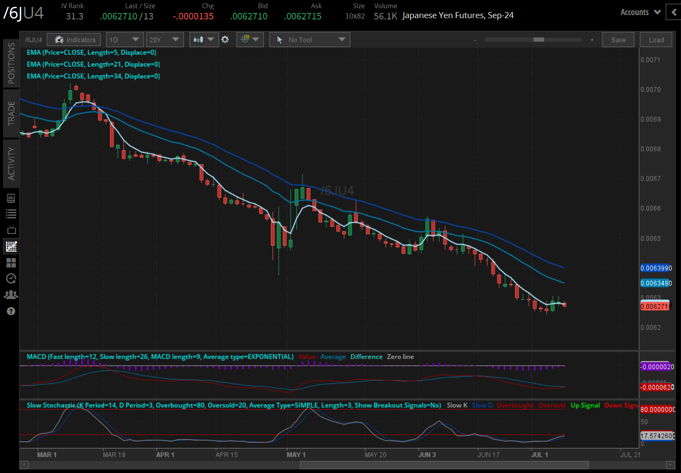Click the Up Signal legend label

click(585, 405)
